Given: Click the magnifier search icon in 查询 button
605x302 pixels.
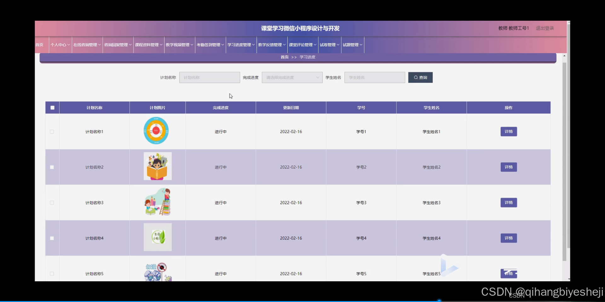Looking at the screenshot, I should pyautogui.click(x=416, y=77).
